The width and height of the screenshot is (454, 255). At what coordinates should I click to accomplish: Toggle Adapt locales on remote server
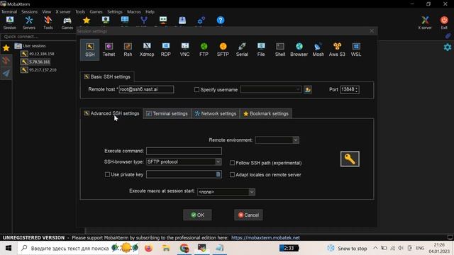pos(232,175)
